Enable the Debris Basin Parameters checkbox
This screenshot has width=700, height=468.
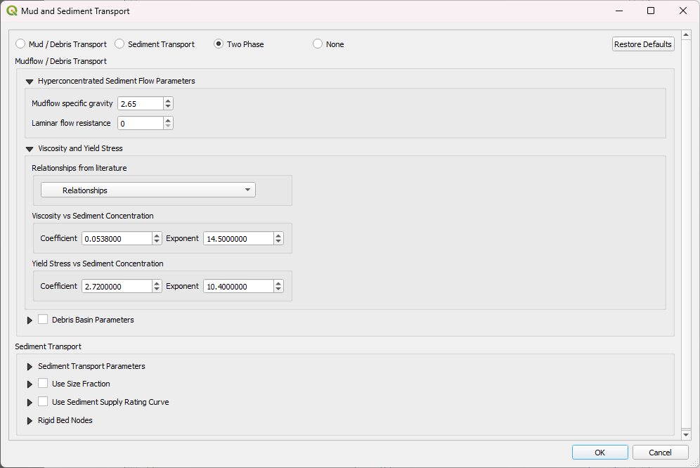(43, 320)
